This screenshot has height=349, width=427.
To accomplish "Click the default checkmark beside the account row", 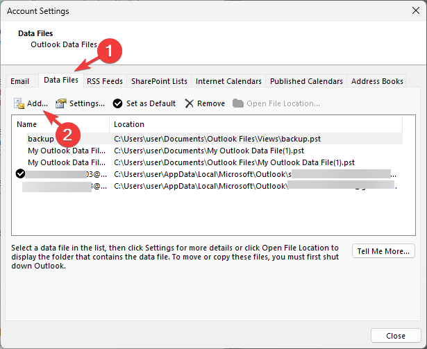I will click(x=20, y=173).
